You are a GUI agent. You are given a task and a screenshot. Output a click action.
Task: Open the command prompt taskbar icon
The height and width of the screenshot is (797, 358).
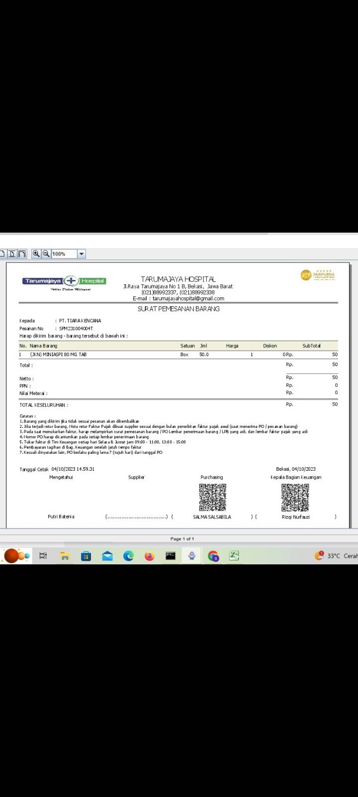[x=171, y=556]
